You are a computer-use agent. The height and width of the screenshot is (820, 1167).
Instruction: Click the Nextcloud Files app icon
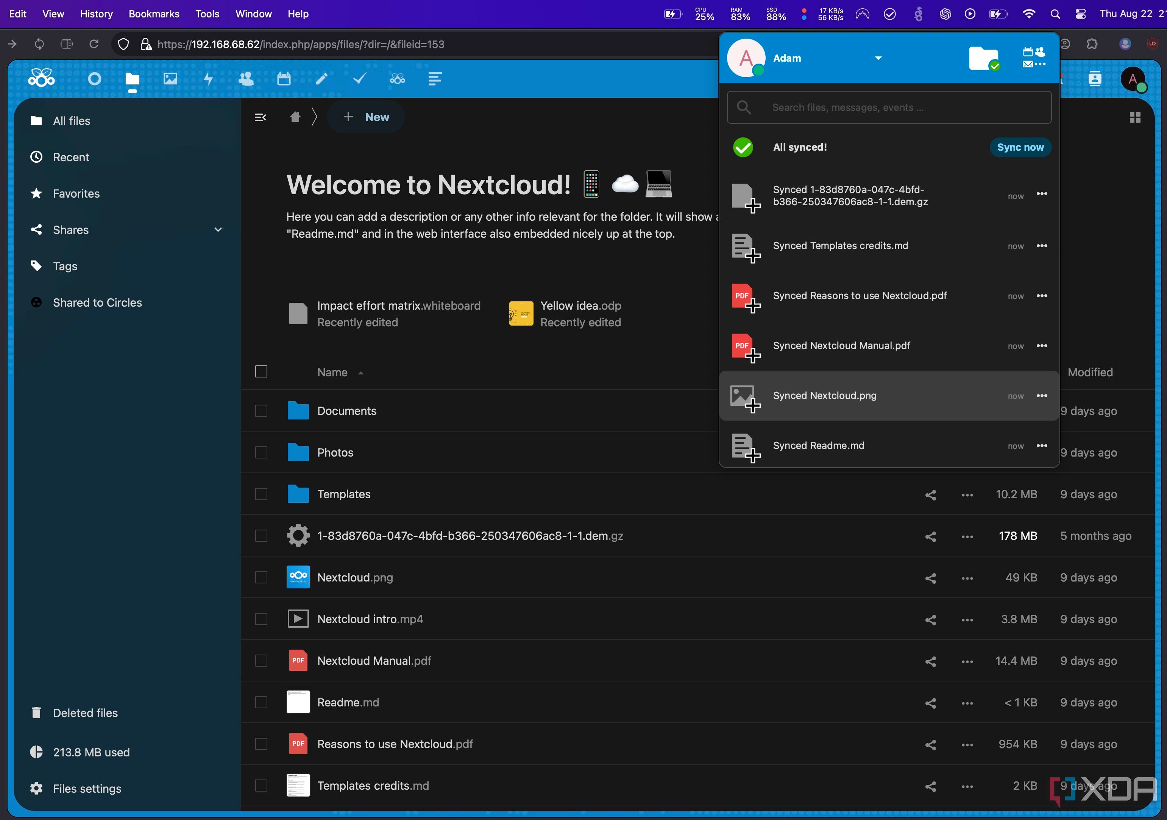132,78
